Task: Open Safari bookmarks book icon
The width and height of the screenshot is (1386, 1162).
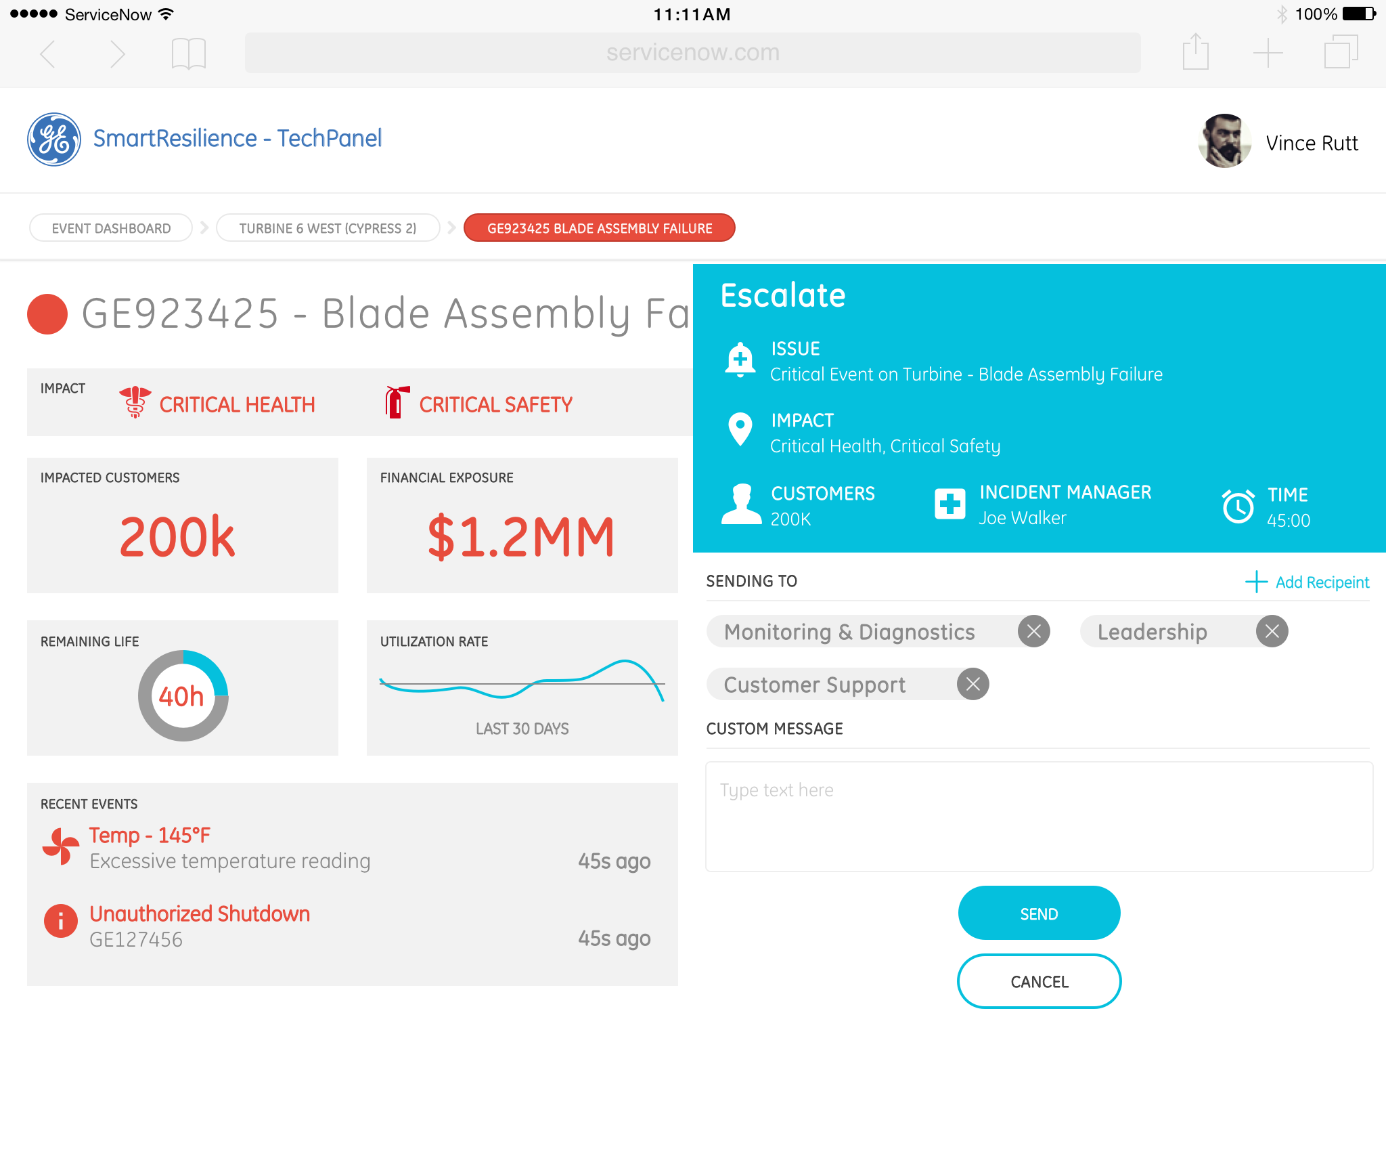Action: pyautogui.click(x=188, y=53)
